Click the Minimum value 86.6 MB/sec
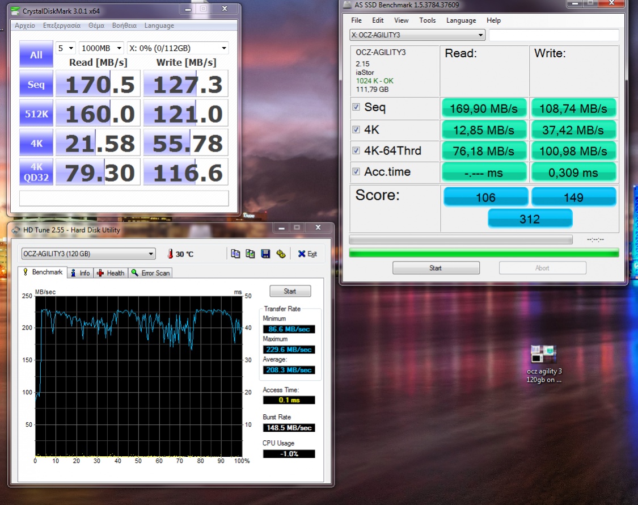The height and width of the screenshot is (505, 638). [x=289, y=329]
